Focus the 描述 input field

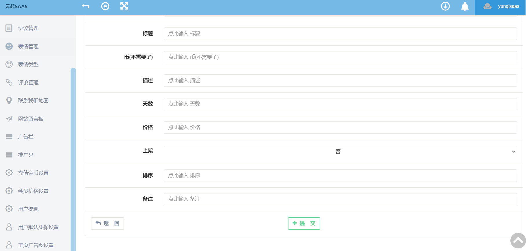[x=340, y=80]
